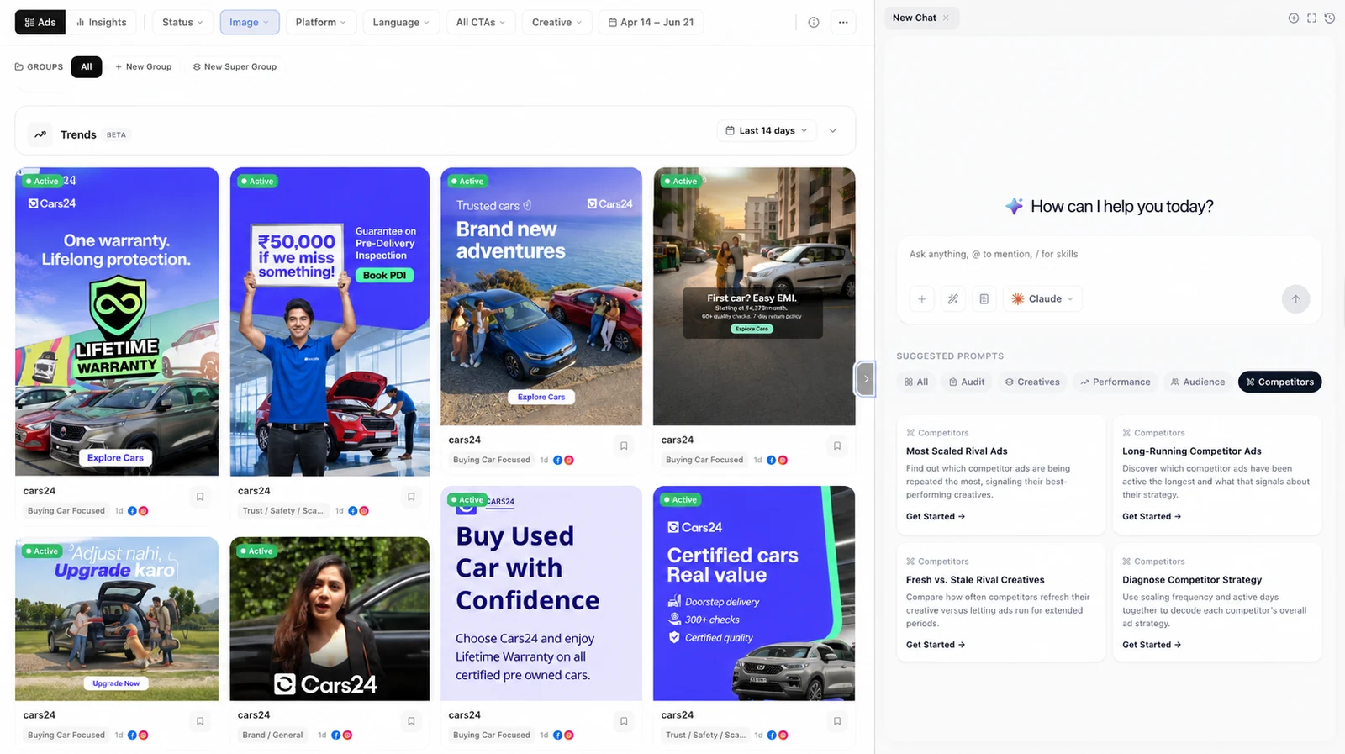
Task: Open the Image filter dropdown
Action: (250, 23)
